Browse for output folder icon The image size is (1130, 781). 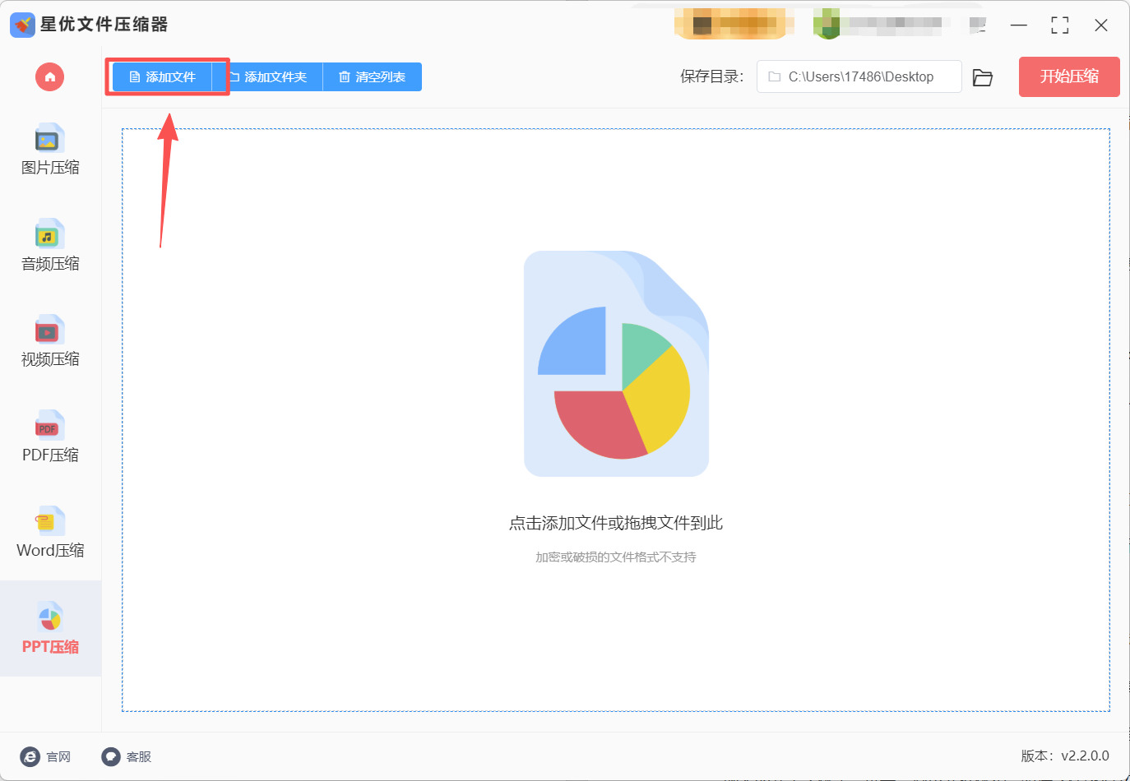(983, 77)
